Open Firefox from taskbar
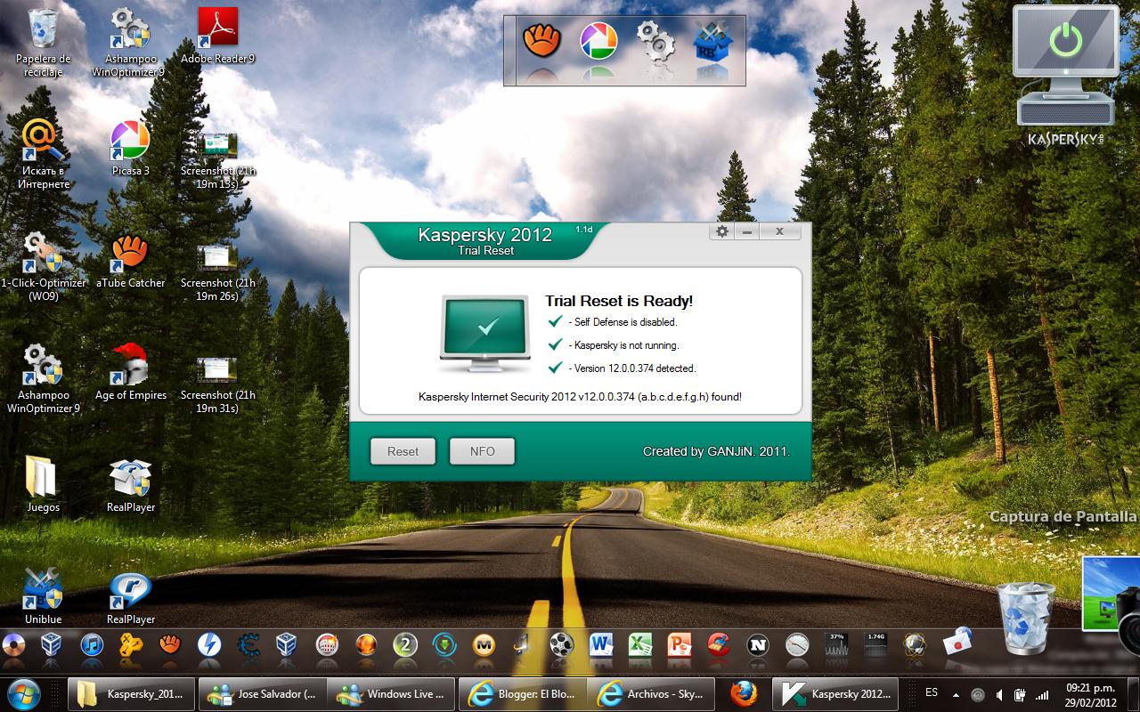 pos(744,693)
